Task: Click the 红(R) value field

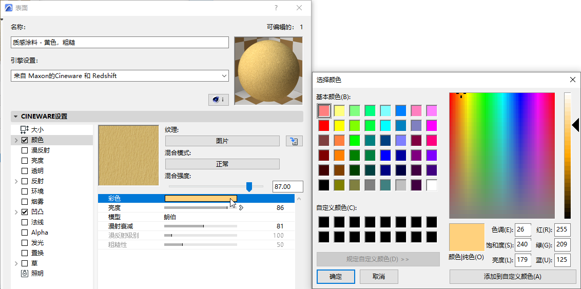Action: [x=562, y=230]
